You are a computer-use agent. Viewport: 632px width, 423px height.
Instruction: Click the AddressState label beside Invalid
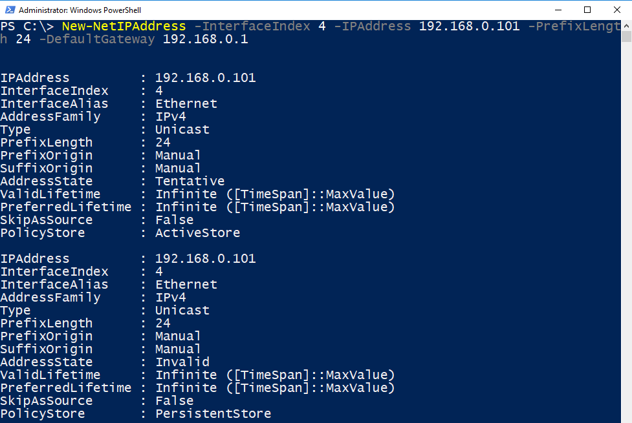pos(46,362)
